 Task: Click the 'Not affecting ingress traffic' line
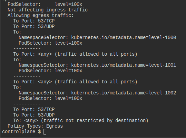[48, 10]
